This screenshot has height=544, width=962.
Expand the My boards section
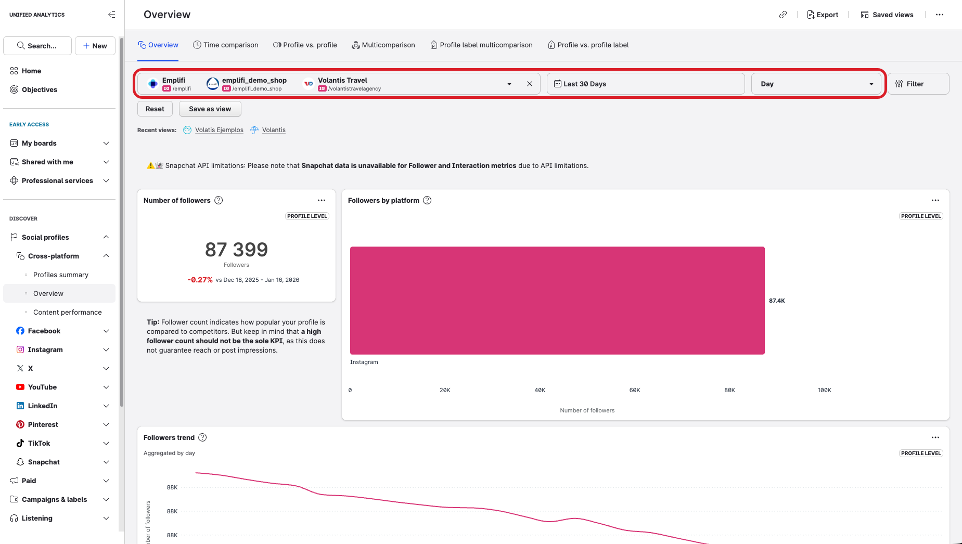pos(106,143)
